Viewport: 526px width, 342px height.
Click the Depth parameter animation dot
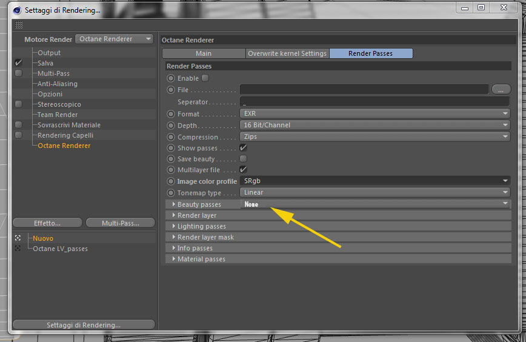point(171,126)
